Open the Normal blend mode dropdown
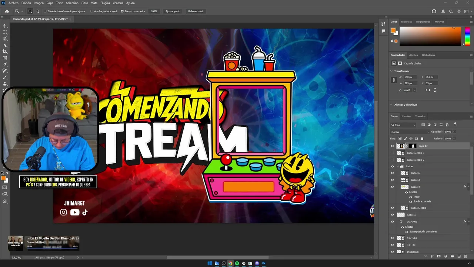This screenshot has height=267, width=474. [x=410, y=132]
